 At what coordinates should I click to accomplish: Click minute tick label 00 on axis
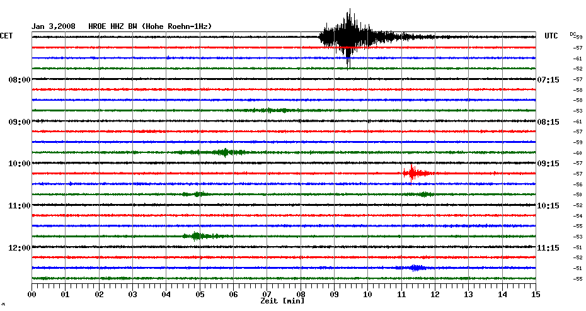32,295
